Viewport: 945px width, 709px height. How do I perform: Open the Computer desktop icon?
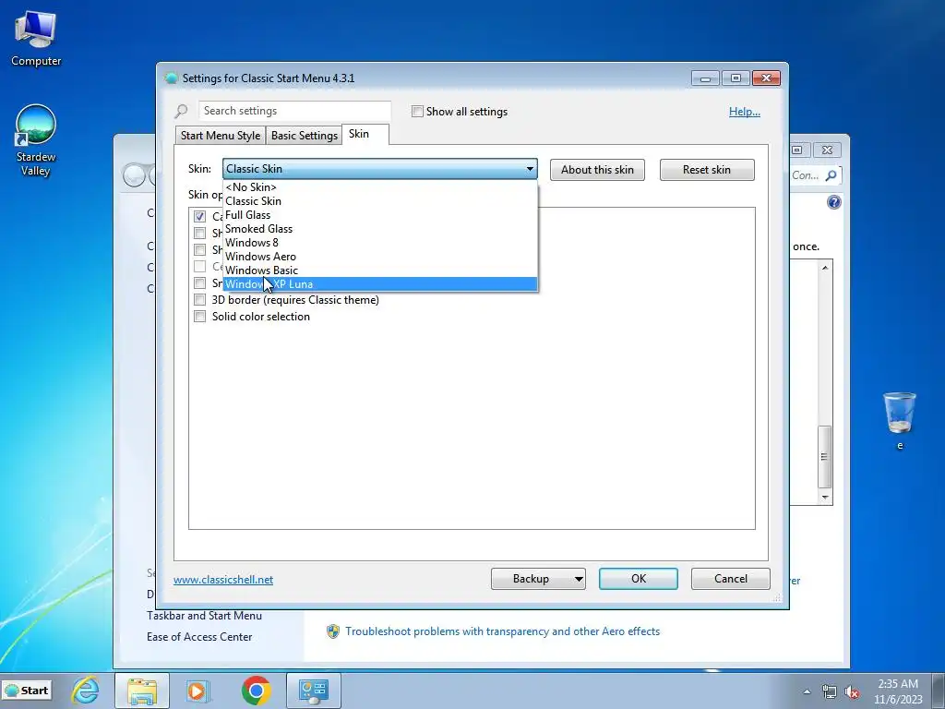pyautogui.click(x=36, y=39)
